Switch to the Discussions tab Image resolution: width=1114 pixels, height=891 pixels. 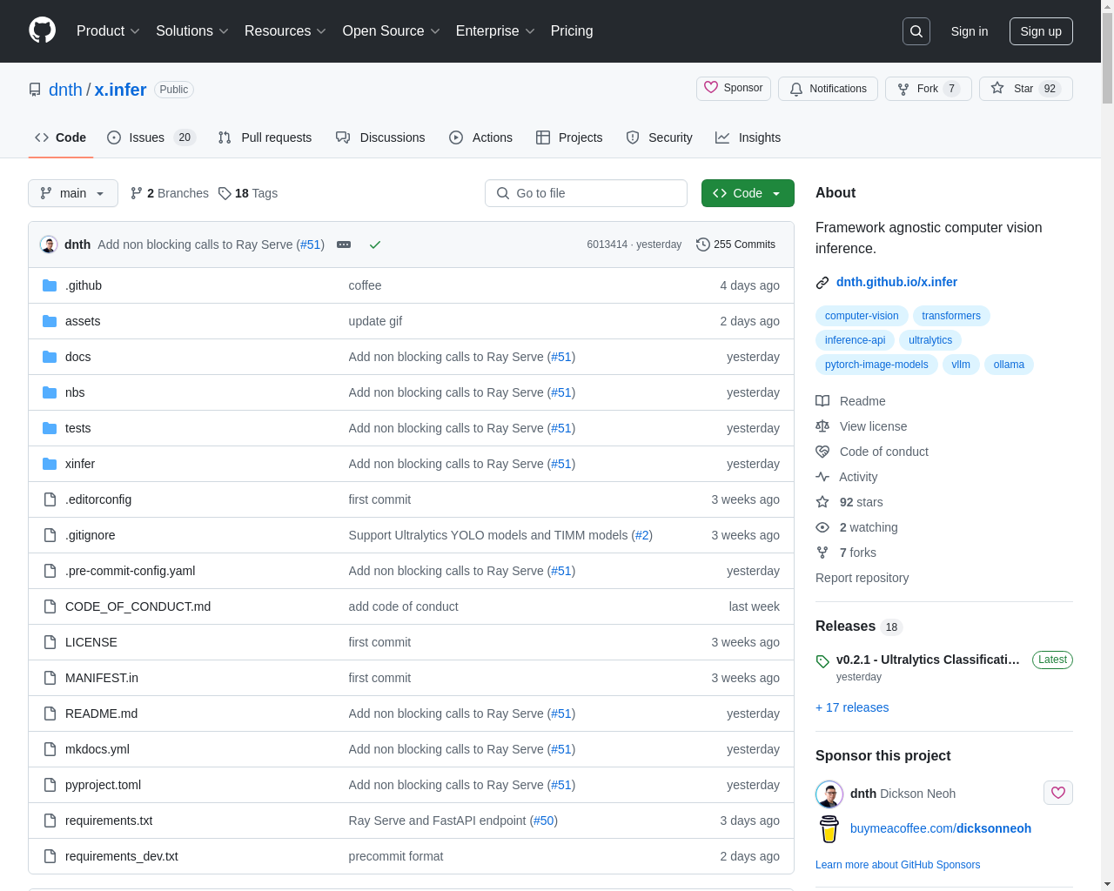point(380,137)
